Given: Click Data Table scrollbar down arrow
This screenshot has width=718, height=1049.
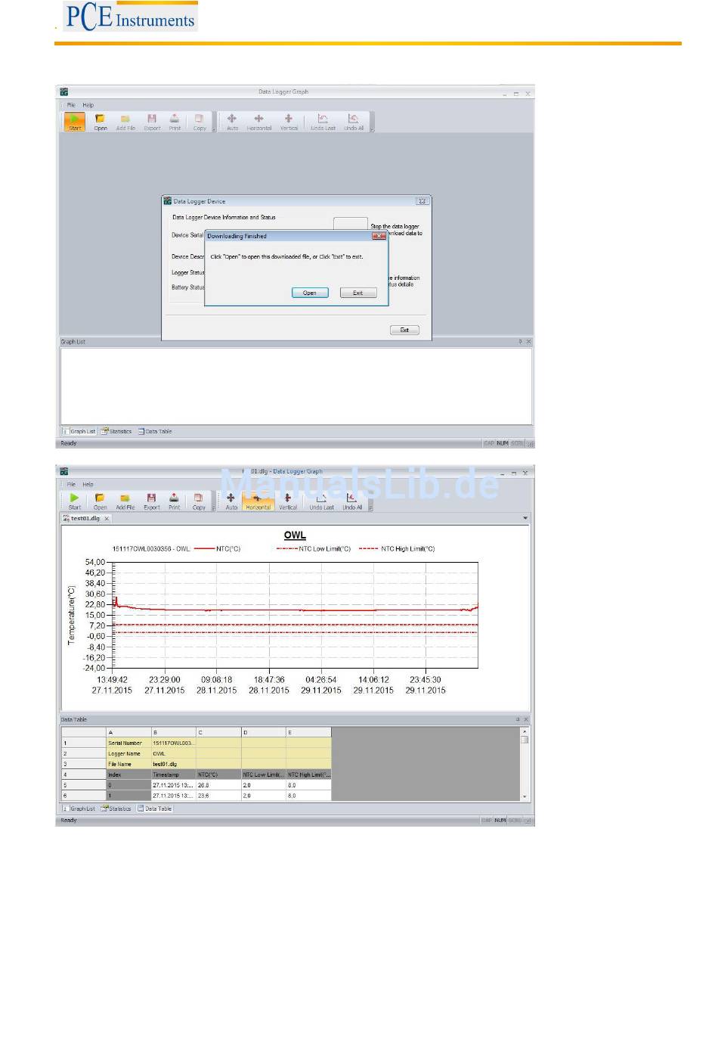Looking at the screenshot, I should [x=525, y=796].
